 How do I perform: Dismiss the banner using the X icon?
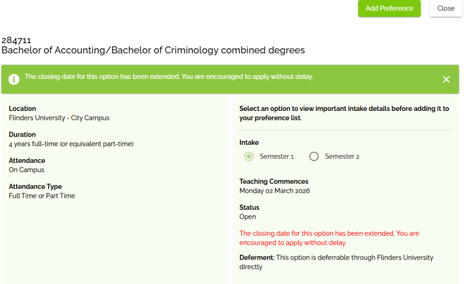pos(446,79)
